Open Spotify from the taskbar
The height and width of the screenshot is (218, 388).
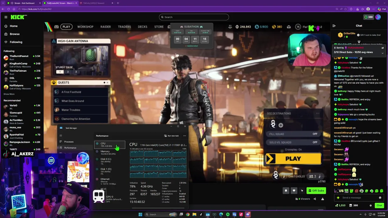coord(228,214)
